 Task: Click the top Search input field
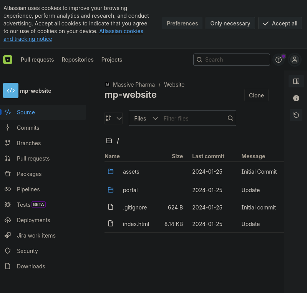click(x=235, y=60)
